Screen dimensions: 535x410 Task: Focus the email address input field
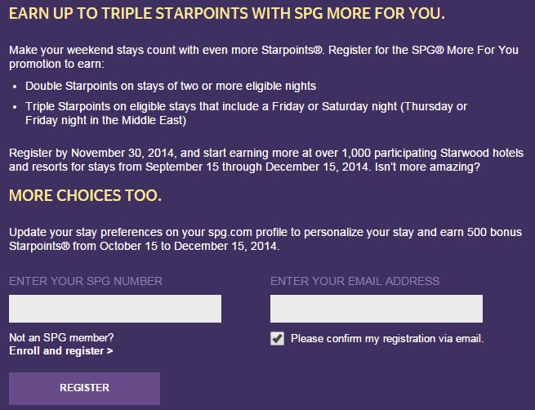(376, 309)
